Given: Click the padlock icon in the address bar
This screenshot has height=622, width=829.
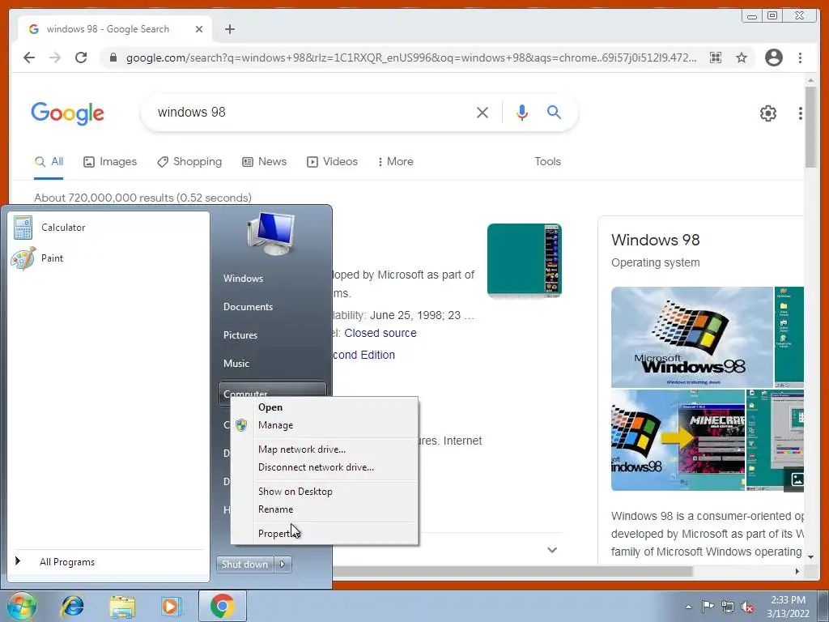Looking at the screenshot, I should pyautogui.click(x=113, y=58).
